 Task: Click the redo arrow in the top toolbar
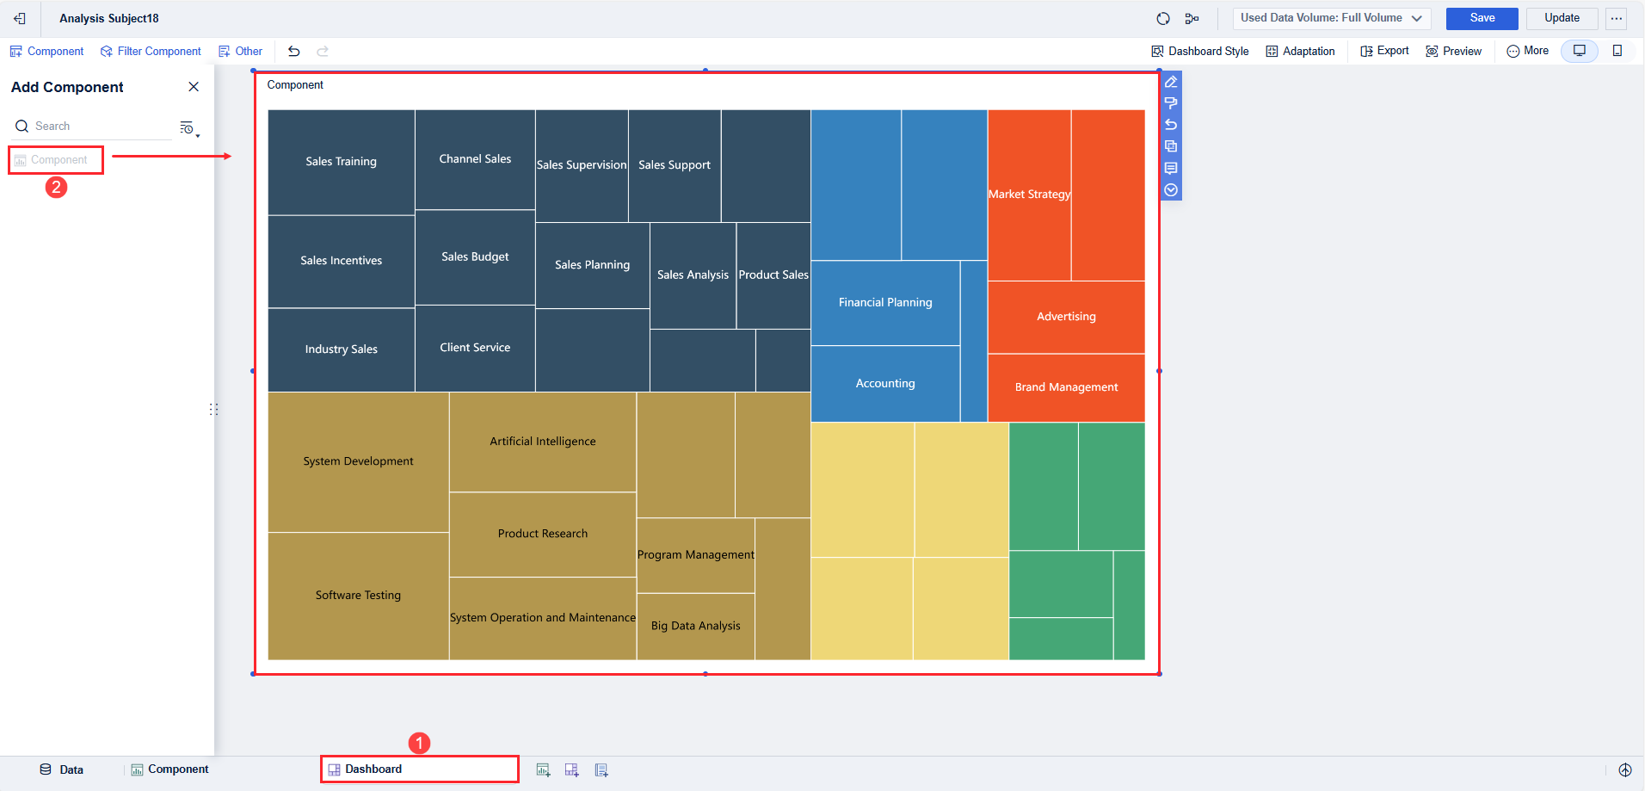point(323,52)
